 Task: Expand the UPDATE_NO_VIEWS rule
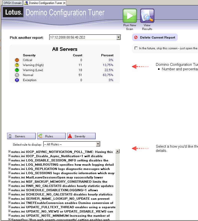coord(9,211)
